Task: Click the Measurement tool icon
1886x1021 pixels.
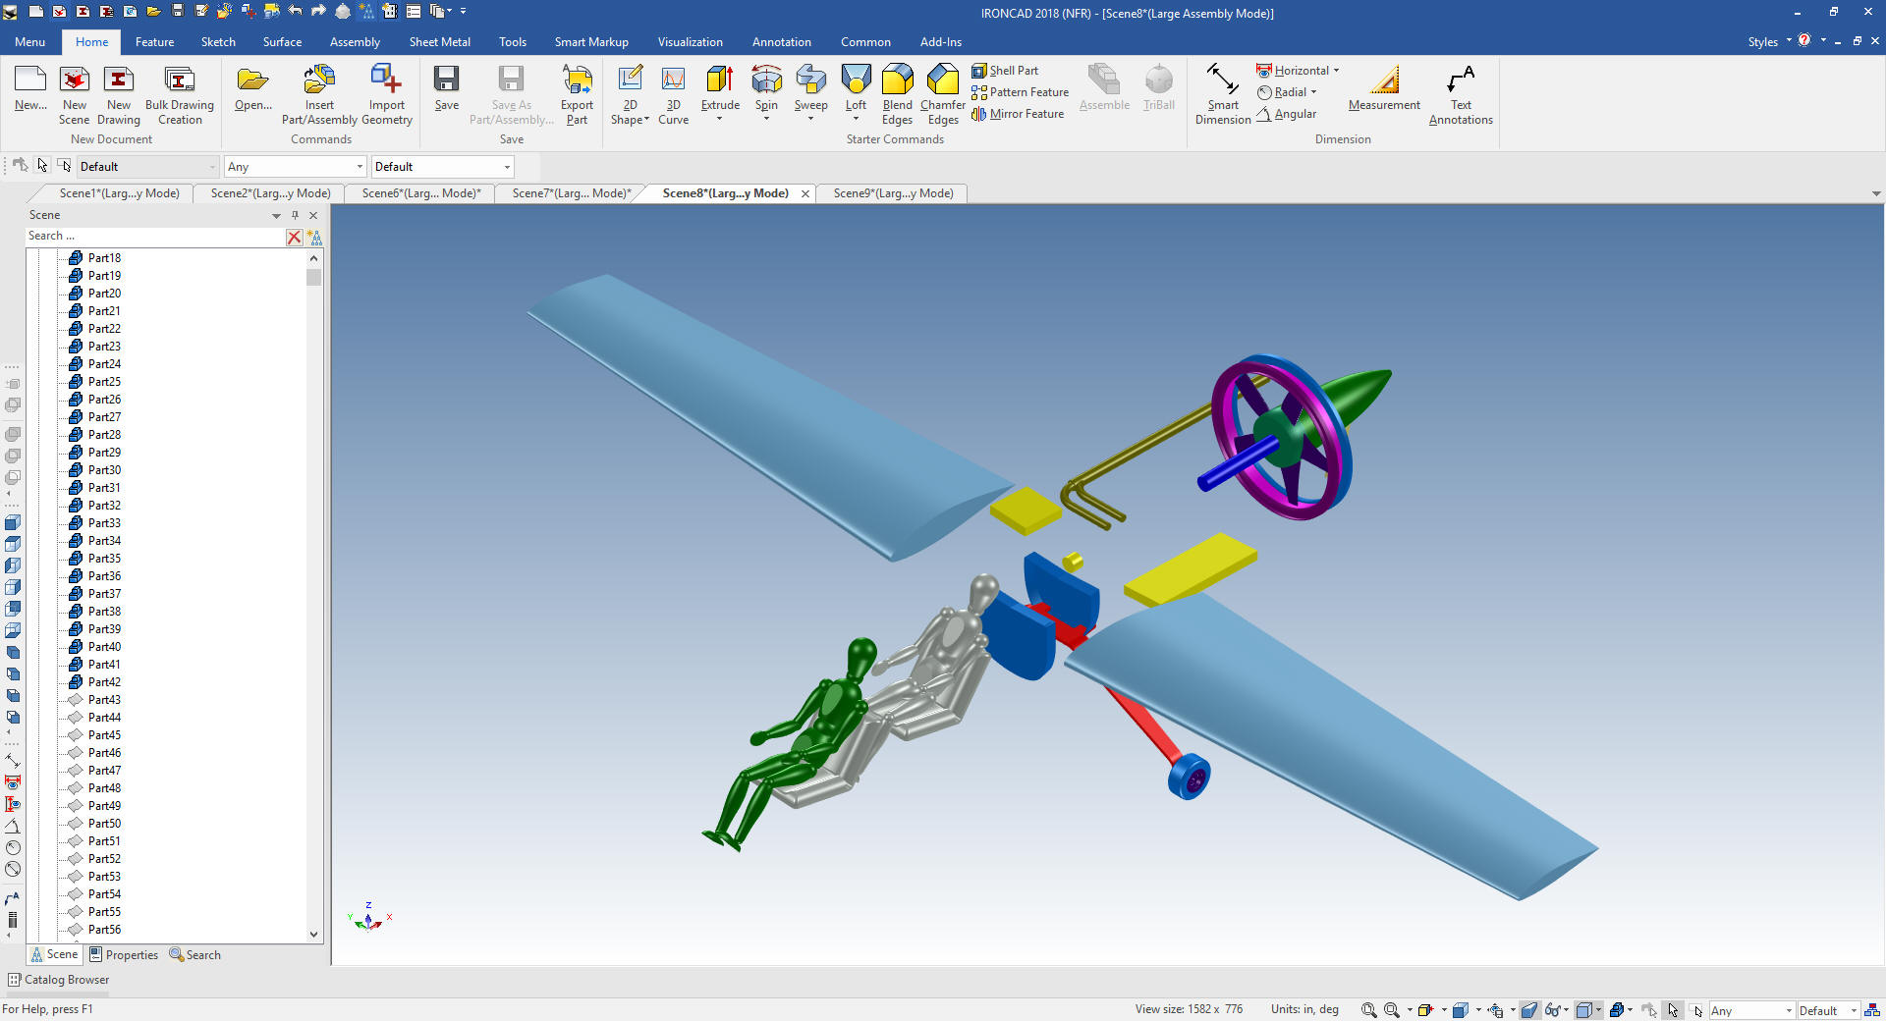Action: pos(1383,81)
